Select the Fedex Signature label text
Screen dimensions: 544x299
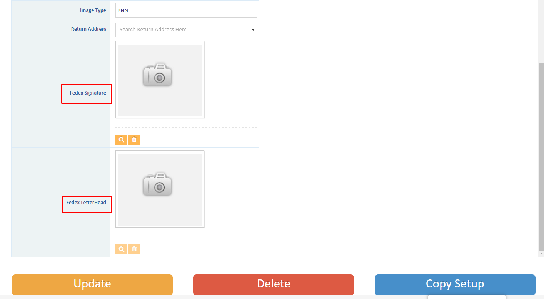pyautogui.click(x=88, y=93)
